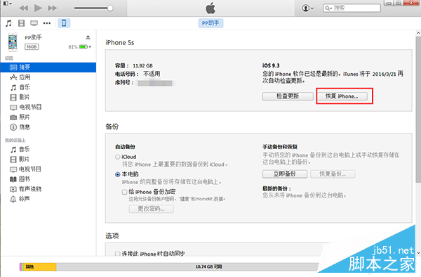Click the search input field
421x277 pixels.
[x=352, y=8]
